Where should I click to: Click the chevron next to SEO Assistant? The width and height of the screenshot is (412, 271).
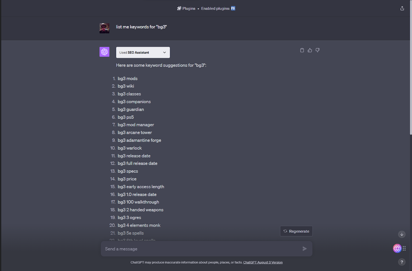click(x=165, y=52)
